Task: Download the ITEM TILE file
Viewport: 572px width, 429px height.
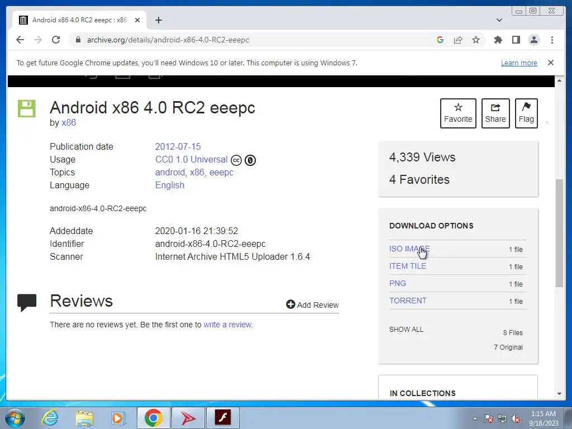Action: [407, 266]
